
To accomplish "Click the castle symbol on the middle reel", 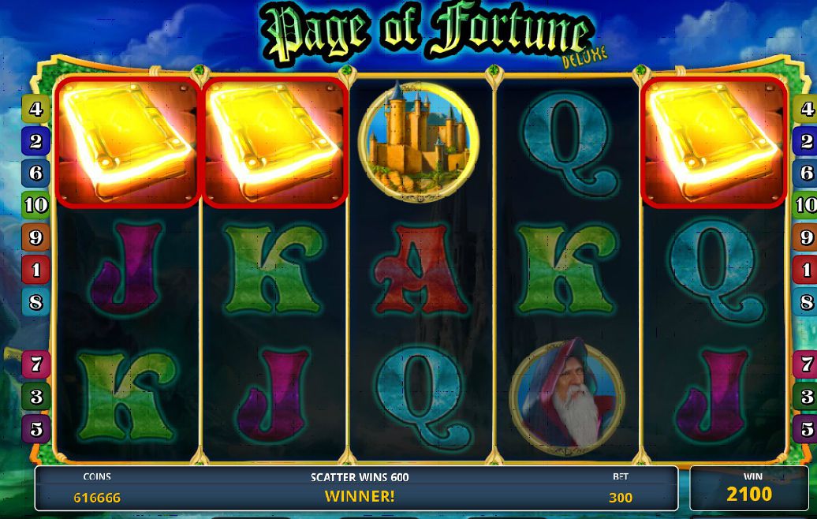I will 419,141.
